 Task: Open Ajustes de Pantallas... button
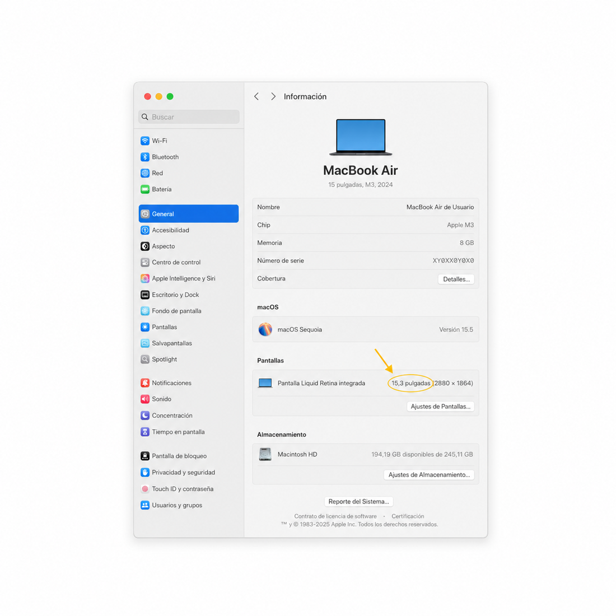click(x=440, y=406)
